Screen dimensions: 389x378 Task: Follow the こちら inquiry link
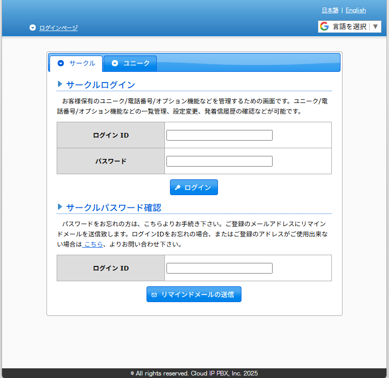click(93, 244)
